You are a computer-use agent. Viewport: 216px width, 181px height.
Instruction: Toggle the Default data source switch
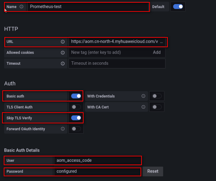pyautogui.click(x=178, y=6)
